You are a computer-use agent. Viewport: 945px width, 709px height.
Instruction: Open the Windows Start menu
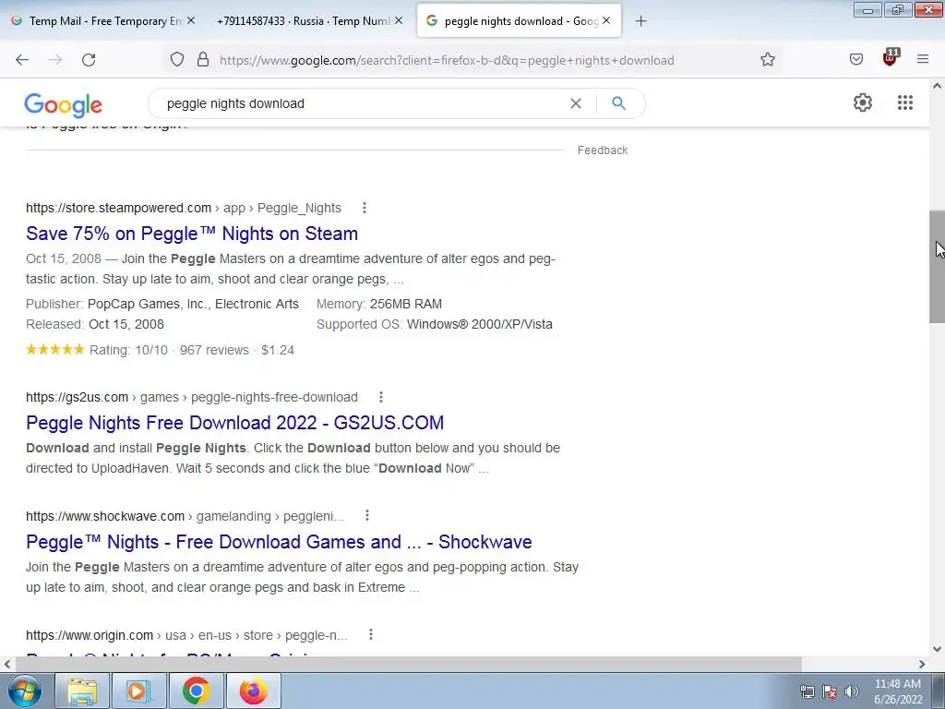pyautogui.click(x=24, y=691)
